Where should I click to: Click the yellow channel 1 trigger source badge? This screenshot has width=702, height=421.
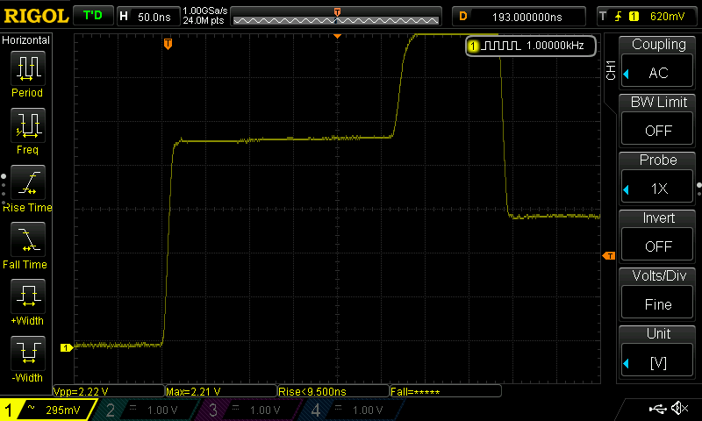[x=634, y=17]
